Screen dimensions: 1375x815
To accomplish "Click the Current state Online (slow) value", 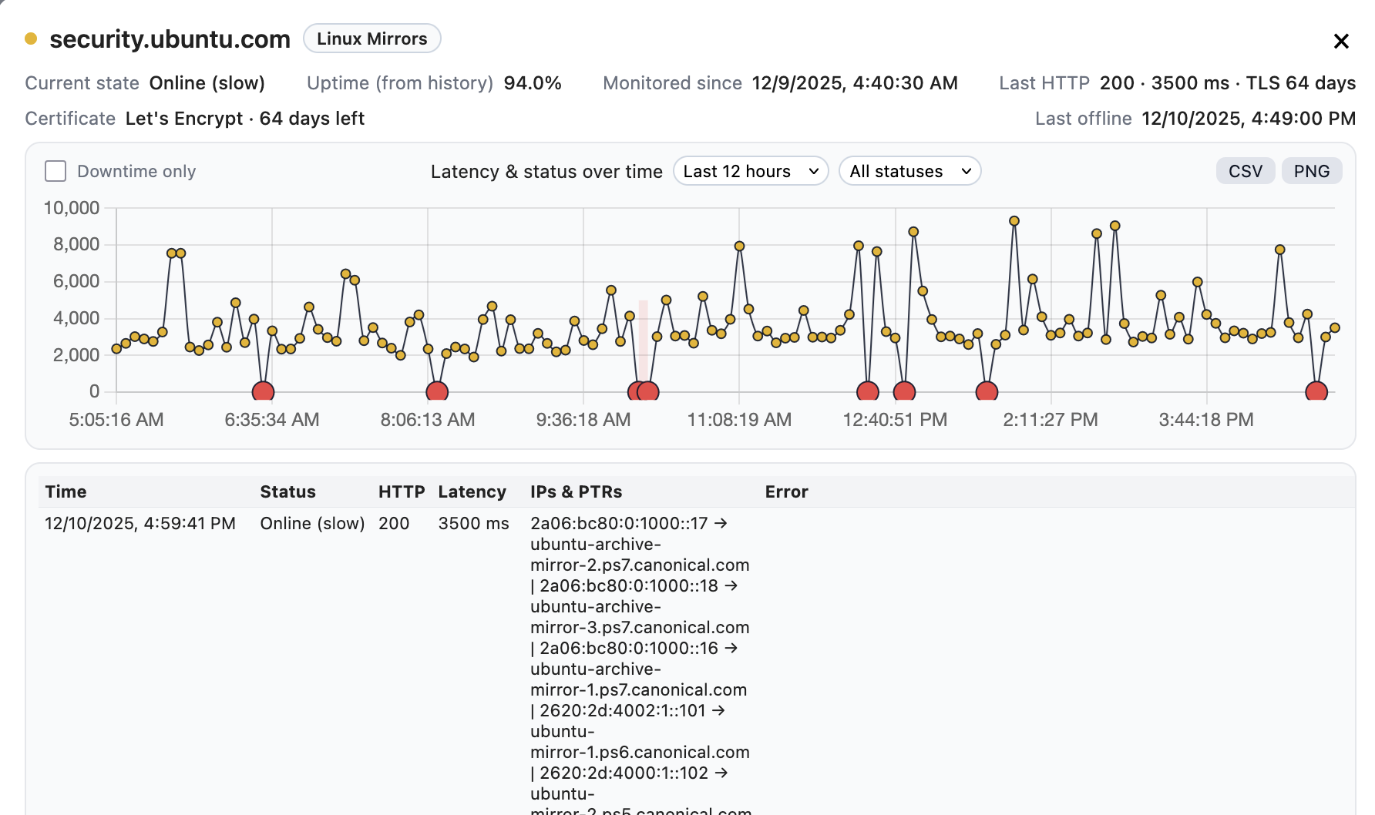I will pyautogui.click(x=207, y=83).
